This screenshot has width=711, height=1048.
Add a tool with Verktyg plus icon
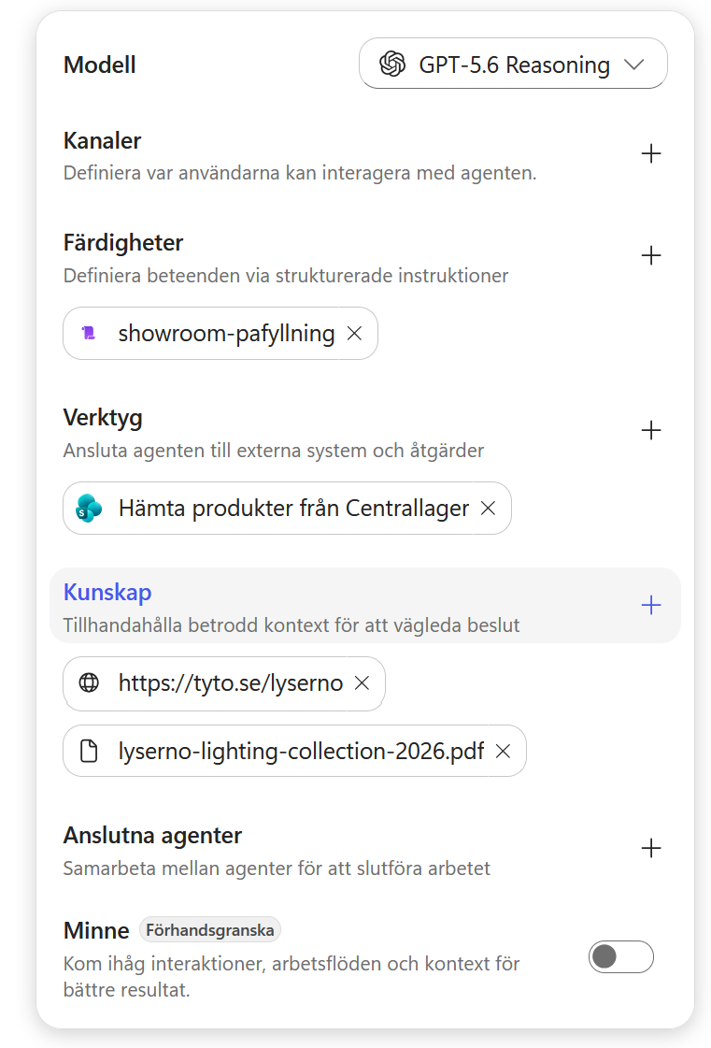click(651, 430)
